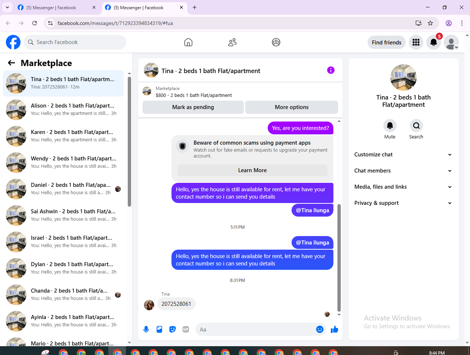The width and height of the screenshot is (470, 355).
Task: Mute this conversation
Action: point(390,126)
